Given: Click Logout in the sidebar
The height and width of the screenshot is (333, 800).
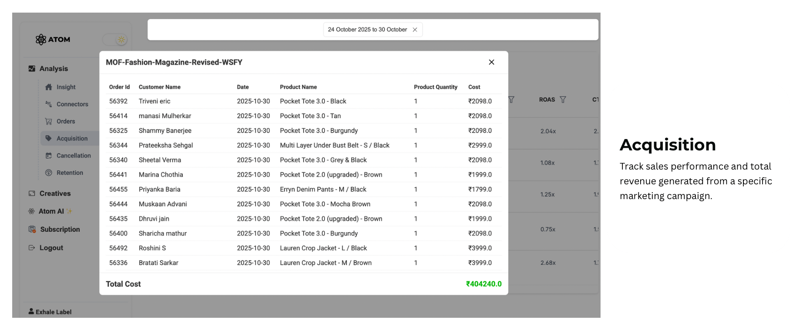Looking at the screenshot, I should click(51, 248).
